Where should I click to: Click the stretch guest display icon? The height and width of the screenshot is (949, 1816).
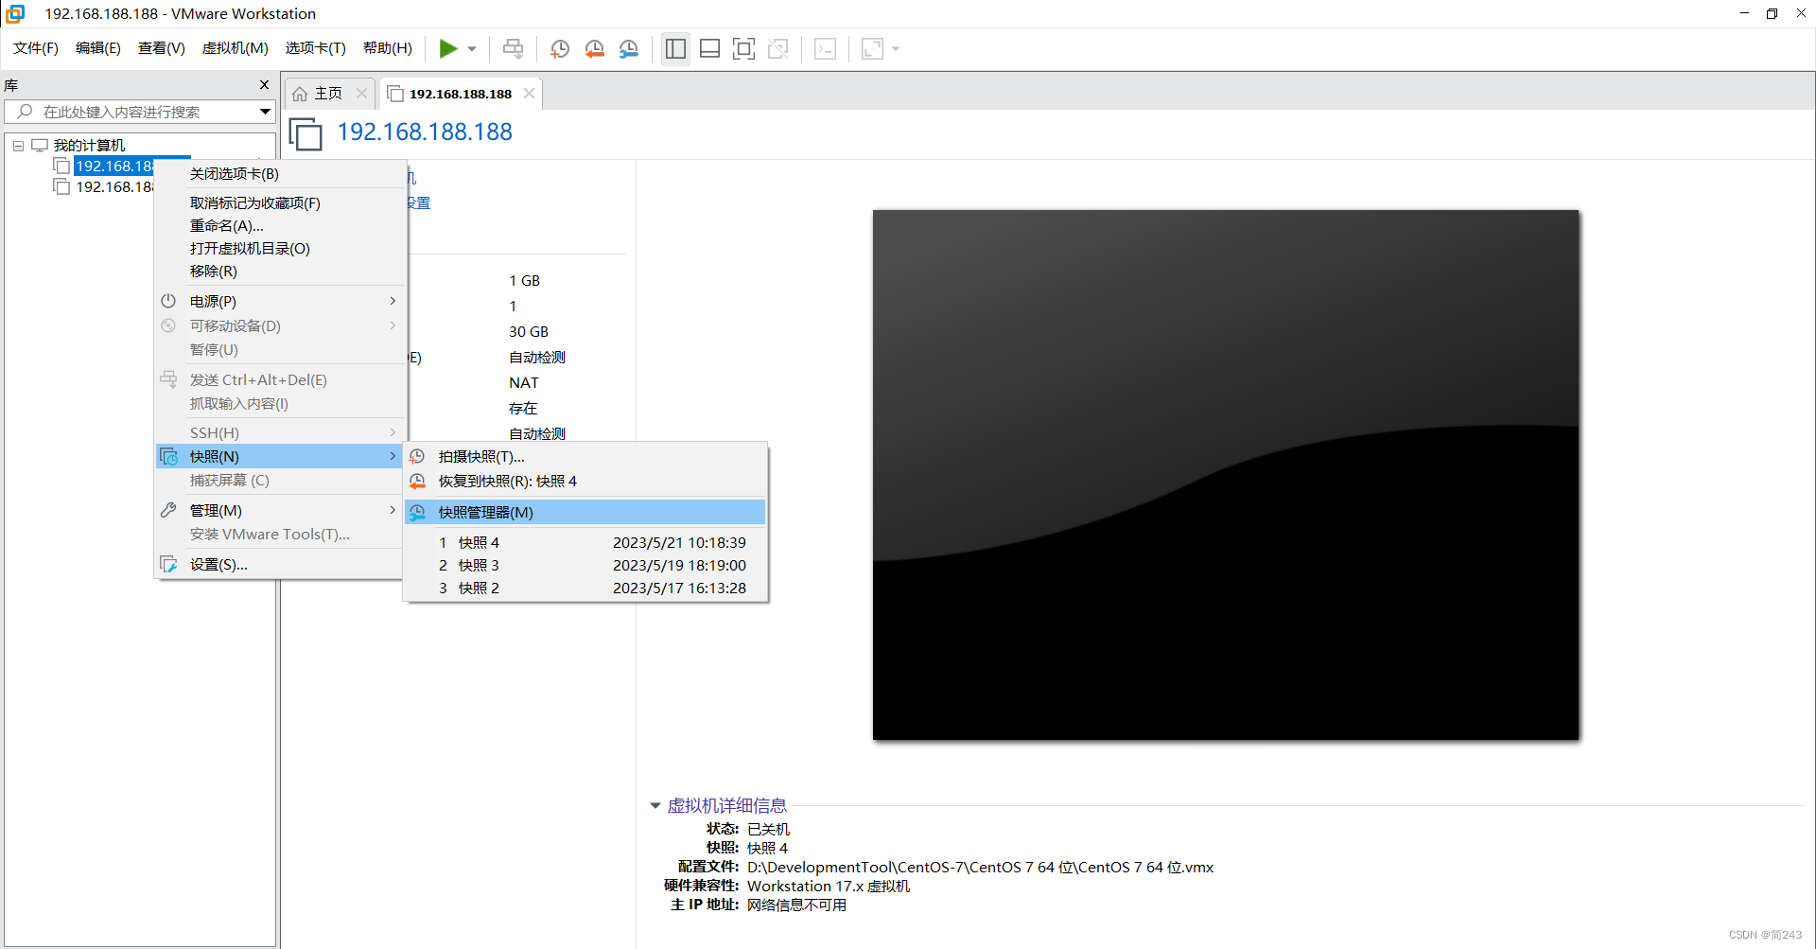pyautogui.click(x=872, y=48)
